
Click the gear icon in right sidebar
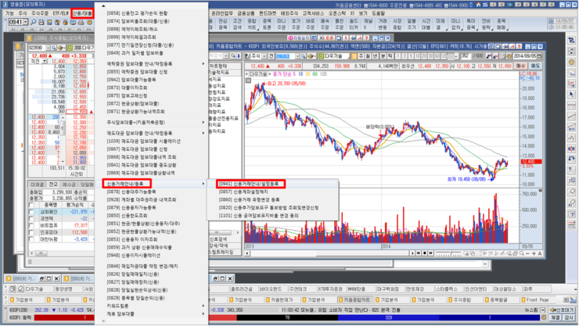coord(572,62)
